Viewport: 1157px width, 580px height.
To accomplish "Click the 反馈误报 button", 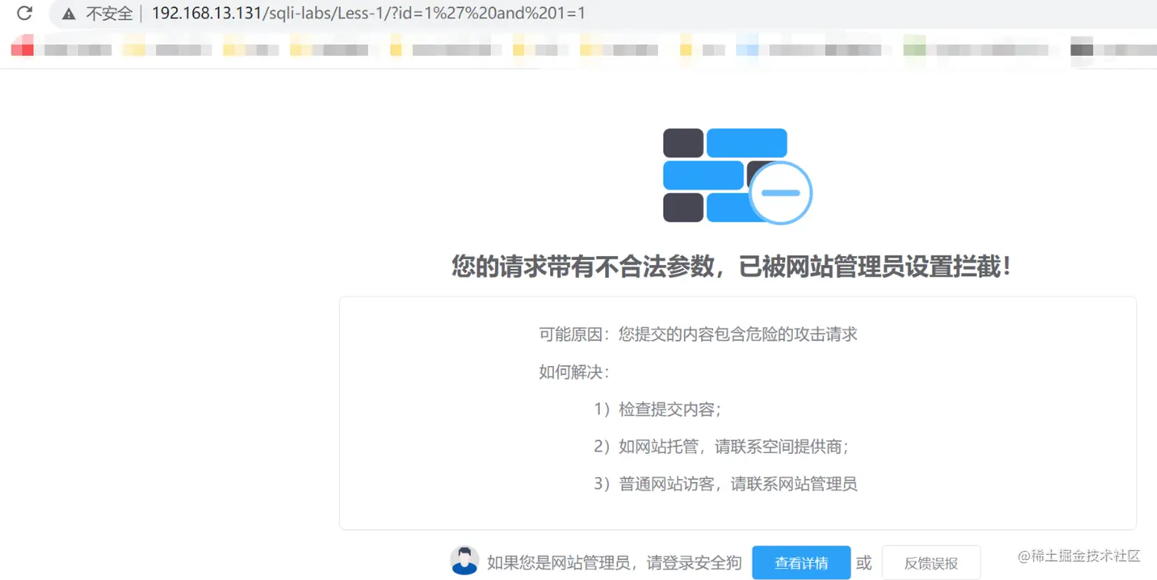I will 931,563.
